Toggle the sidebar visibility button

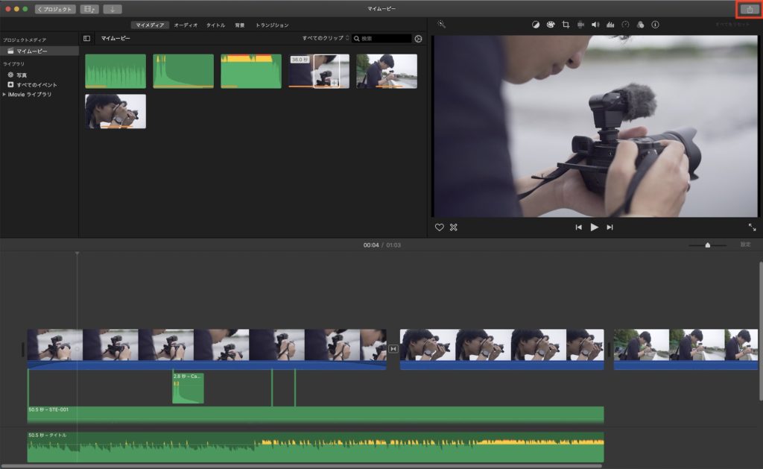point(86,38)
